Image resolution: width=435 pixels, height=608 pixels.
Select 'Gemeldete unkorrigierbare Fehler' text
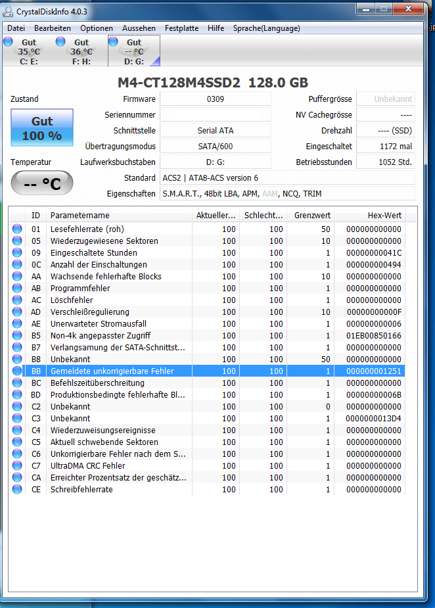(112, 371)
